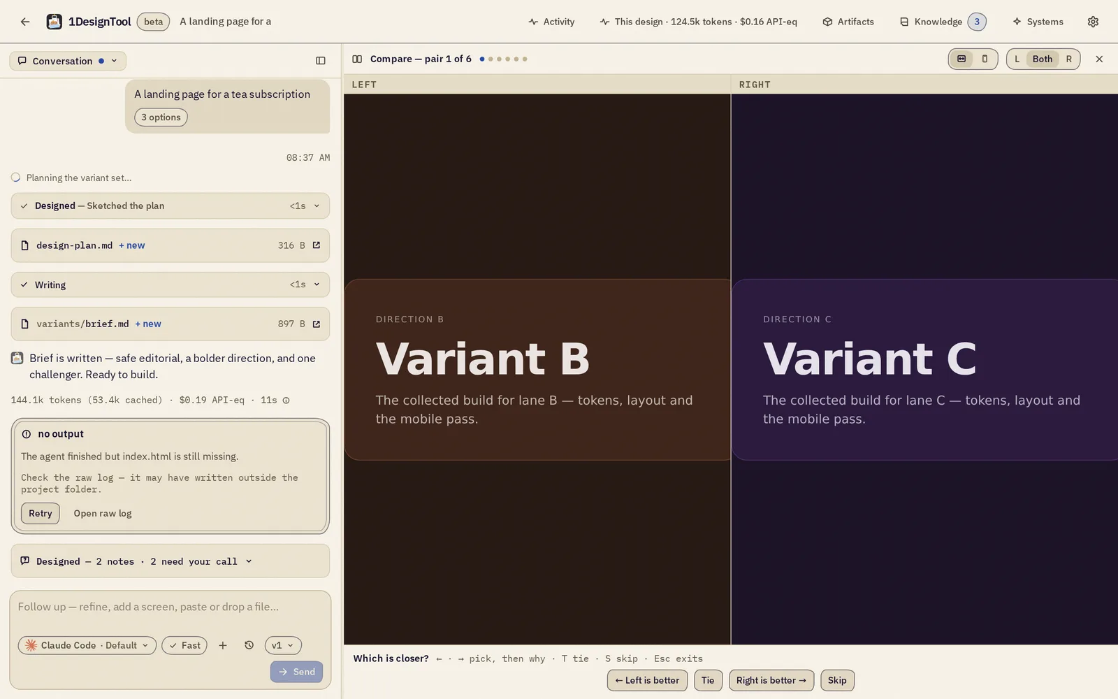Click the design-plan.md file icon
Image resolution: width=1118 pixels, height=699 pixels.
coord(25,245)
